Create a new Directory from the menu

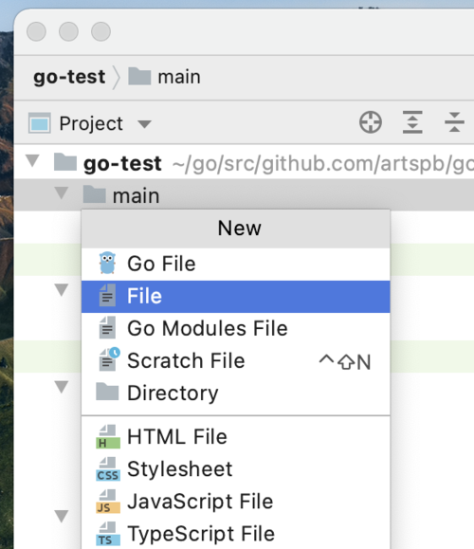236,393
